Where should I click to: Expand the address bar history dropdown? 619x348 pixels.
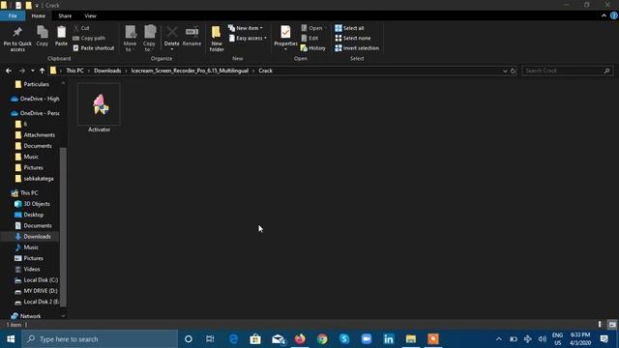[x=505, y=71]
